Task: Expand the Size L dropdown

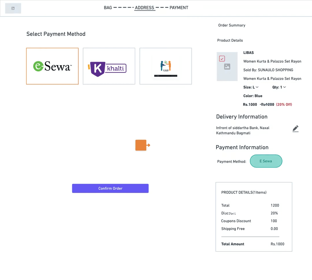Action: 251,87
